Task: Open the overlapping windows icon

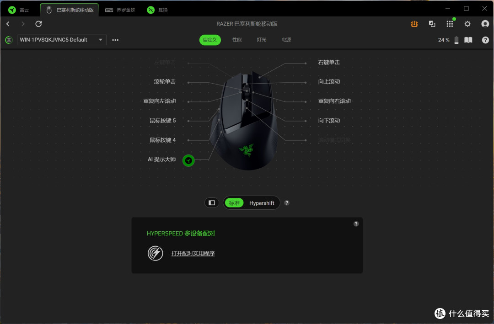Action: [432, 24]
